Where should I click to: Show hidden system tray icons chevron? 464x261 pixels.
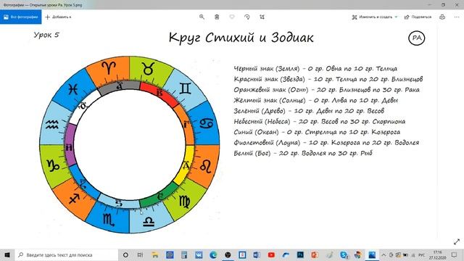384,254
